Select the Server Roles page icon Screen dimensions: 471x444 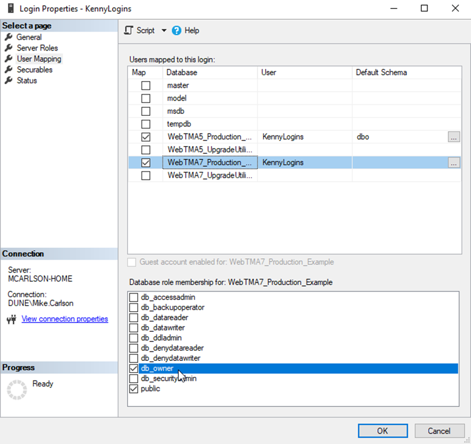point(10,48)
